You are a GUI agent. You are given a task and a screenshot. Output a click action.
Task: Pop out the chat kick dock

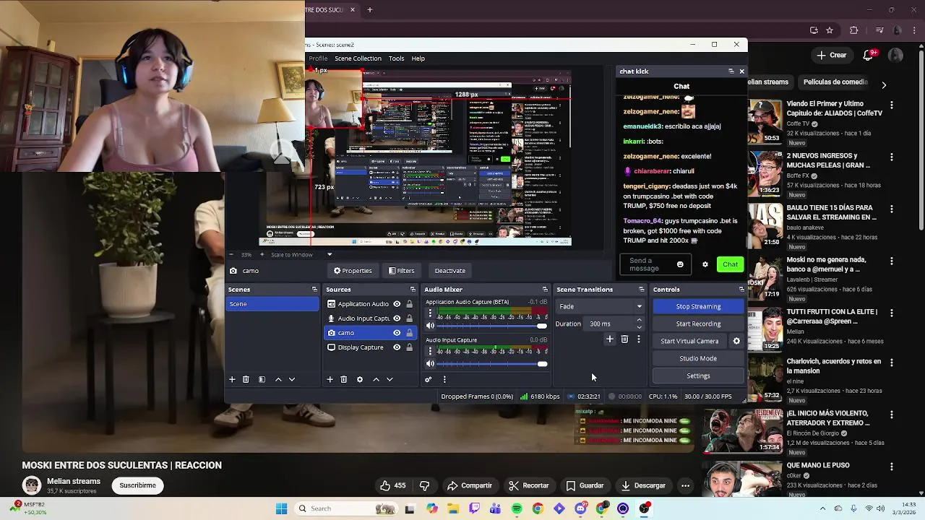tap(731, 71)
